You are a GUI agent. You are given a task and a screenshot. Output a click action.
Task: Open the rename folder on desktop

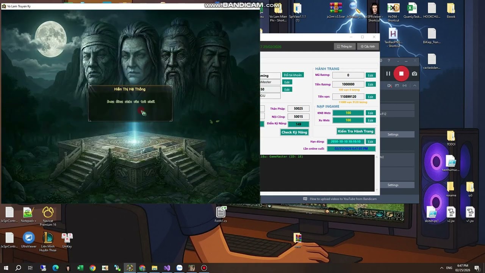[x=451, y=190]
